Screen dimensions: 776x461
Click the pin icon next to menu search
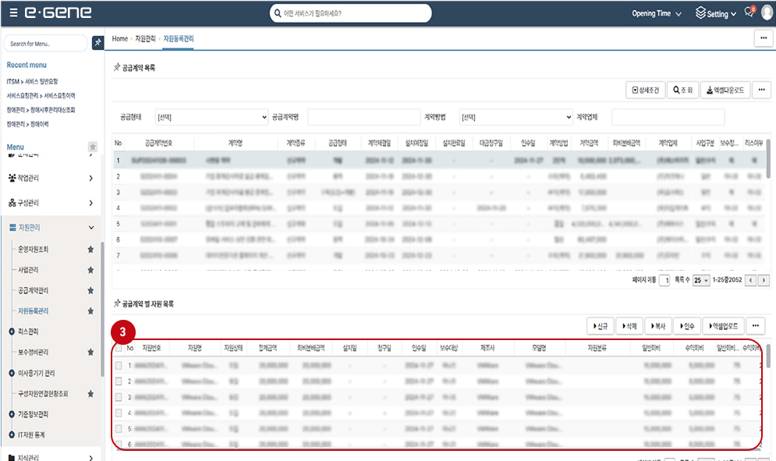[x=97, y=43]
